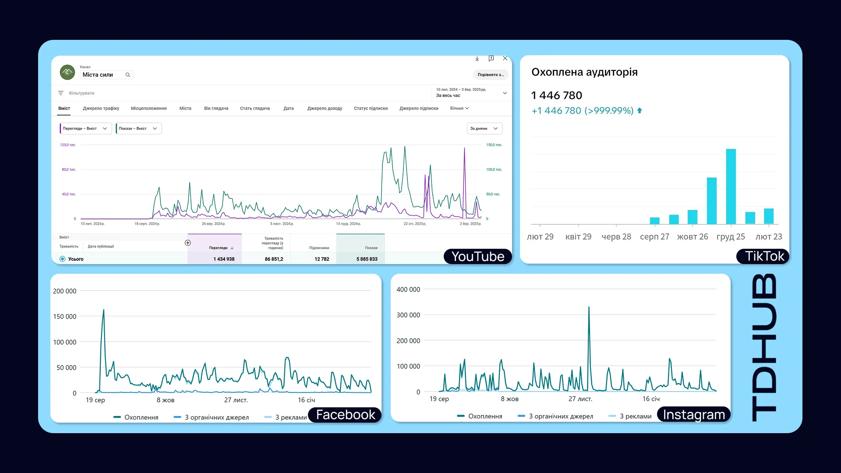
Task: Click the sort arrow beside Перегляди header
Action: (x=232, y=248)
